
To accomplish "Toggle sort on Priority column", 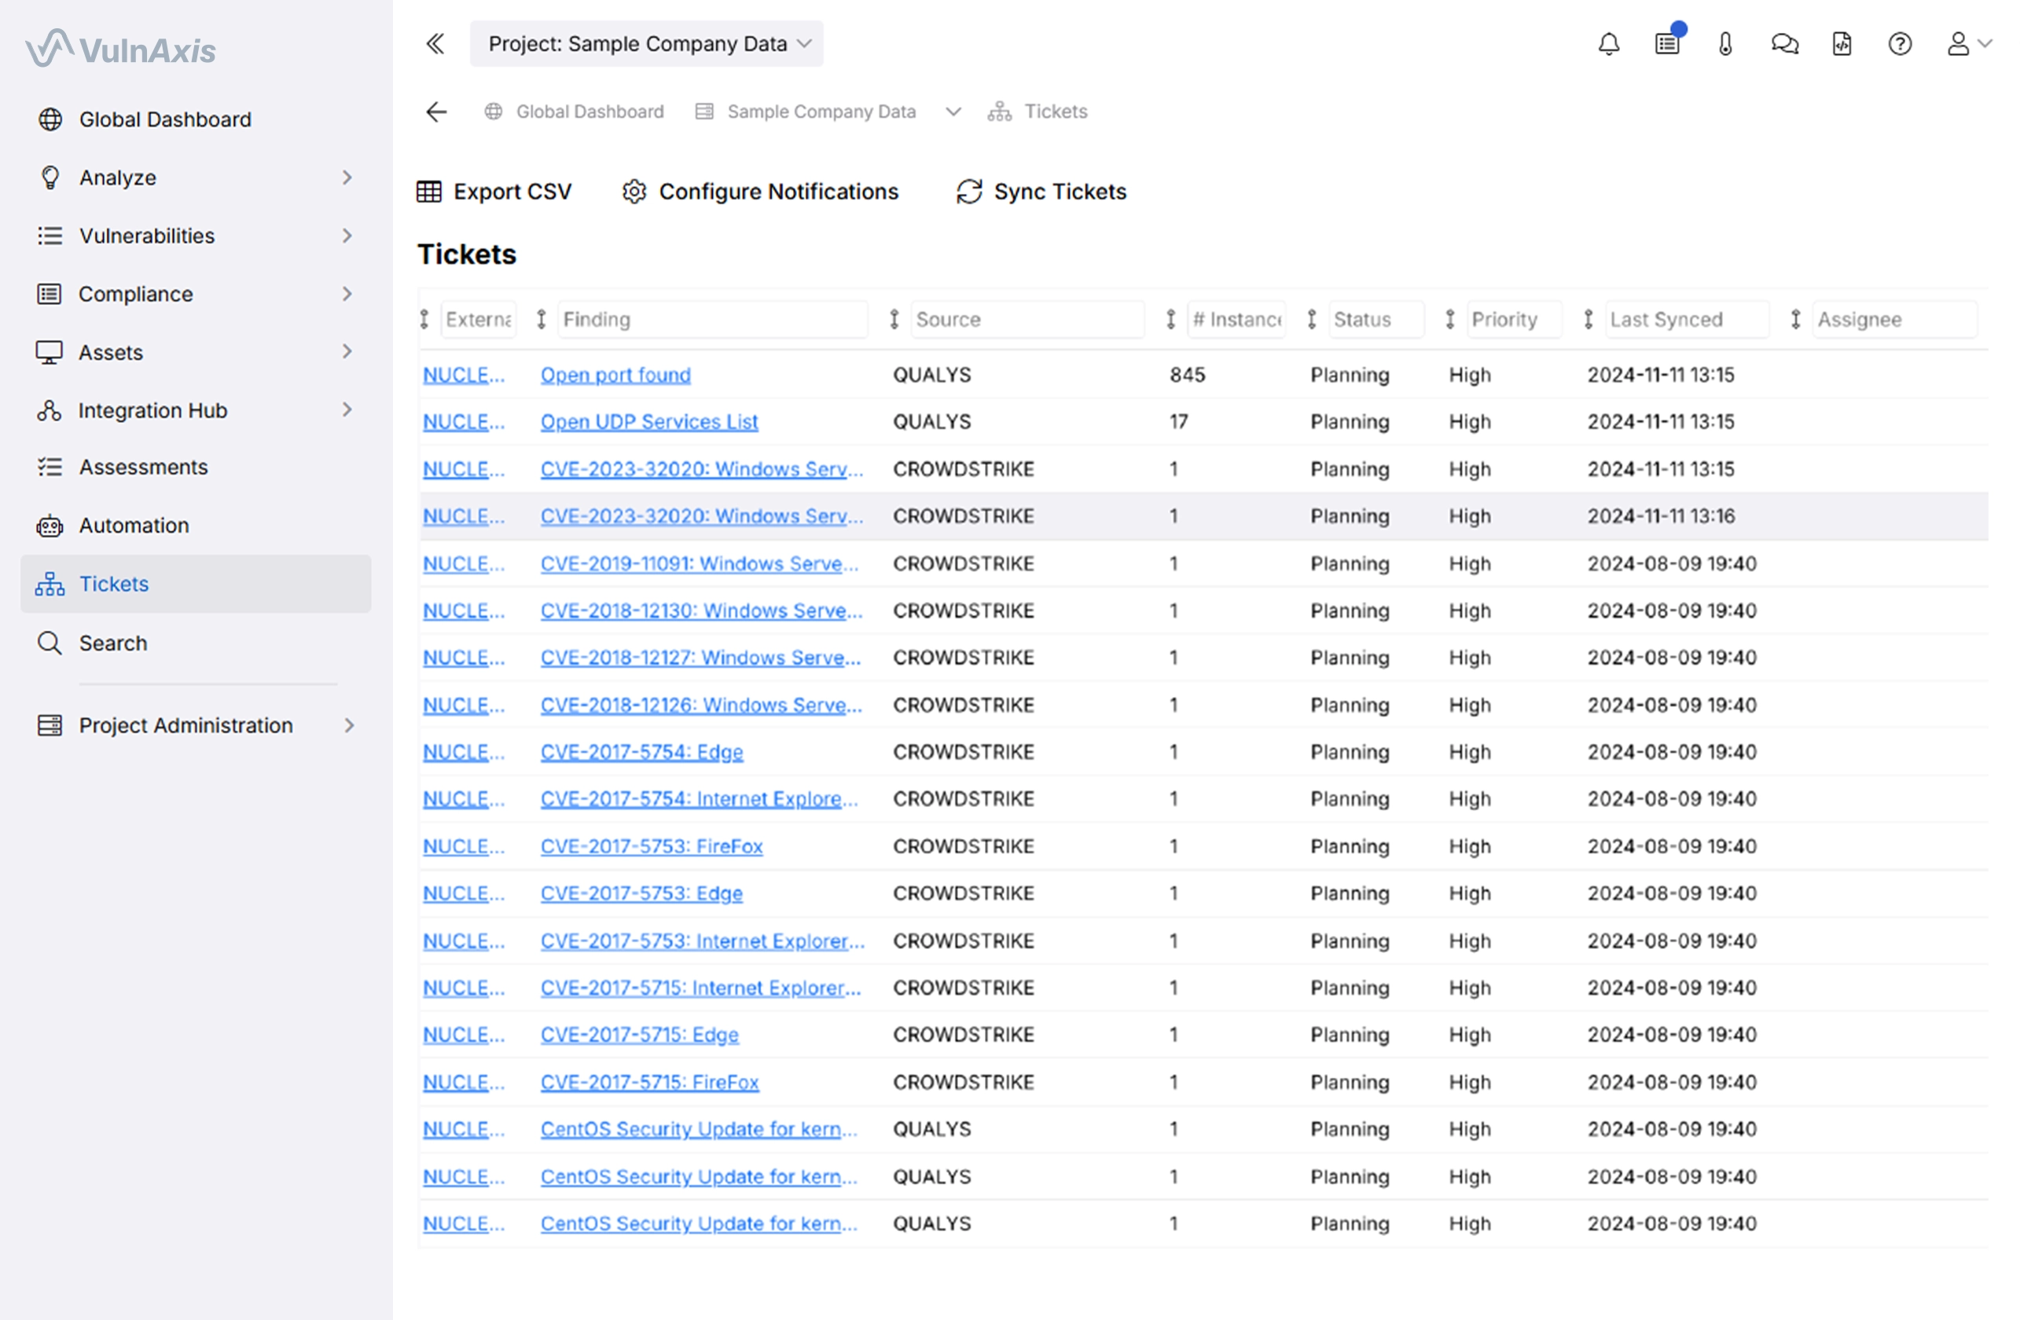I will (x=1449, y=319).
